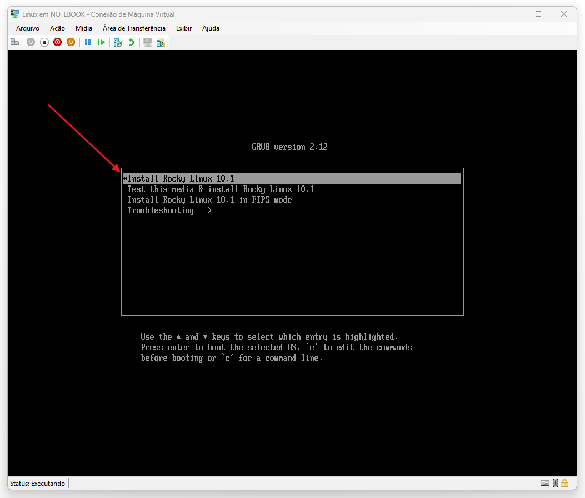Screen dimensions: 585x498
Task: Open the Arquivo menu
Action: (28, 28)
